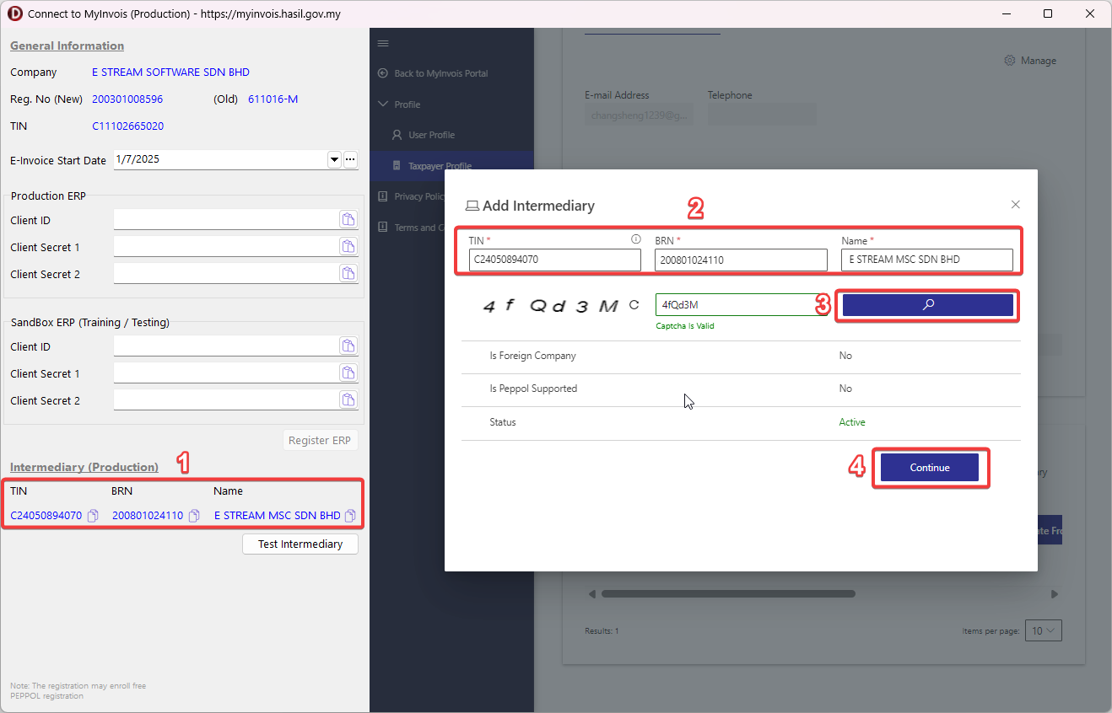This screenshot has width=1112, height=713.
Task: Click paste icon for SandBox Client Secret 2
Action: coord(348,400)
